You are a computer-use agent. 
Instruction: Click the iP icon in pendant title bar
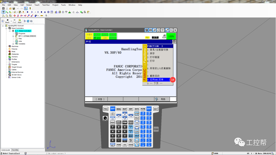pos(155,30)
